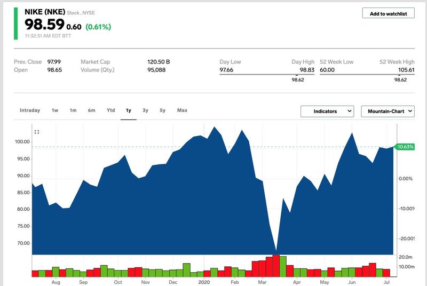Click the (0.61%) change percentage
The image size is (427, 286).
(98, 27)
